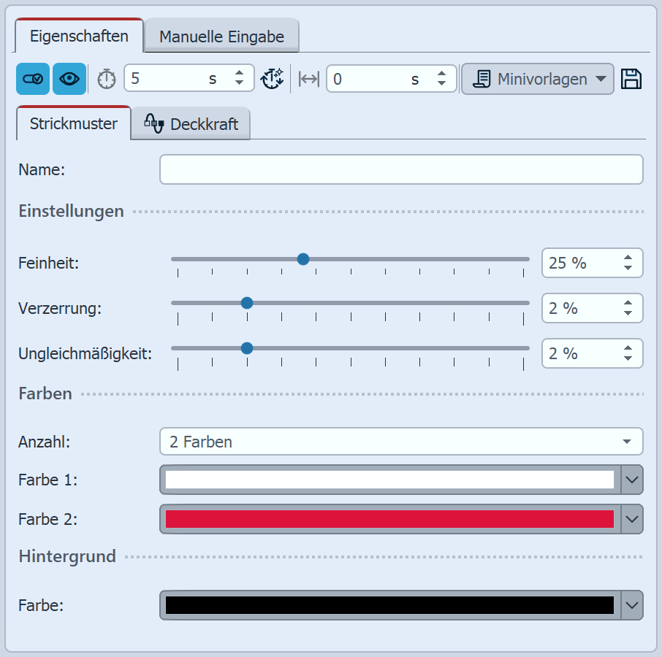Click the Name text field
The height and width of the screenshot is (657, 662).
(401, 169)
